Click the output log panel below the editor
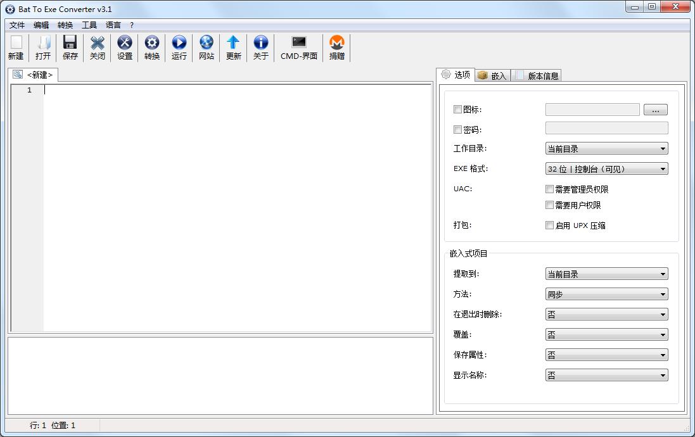Image resolution: width=695 pixels, height=437 pixels. 220,376
